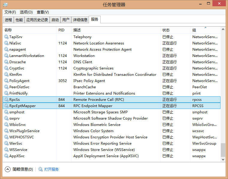Click the WerSvc service gear icon
228x179 pixels.
click(6, 143)
